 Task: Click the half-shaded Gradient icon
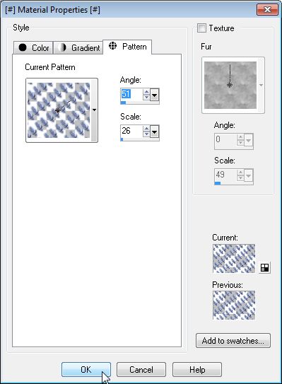62,47
